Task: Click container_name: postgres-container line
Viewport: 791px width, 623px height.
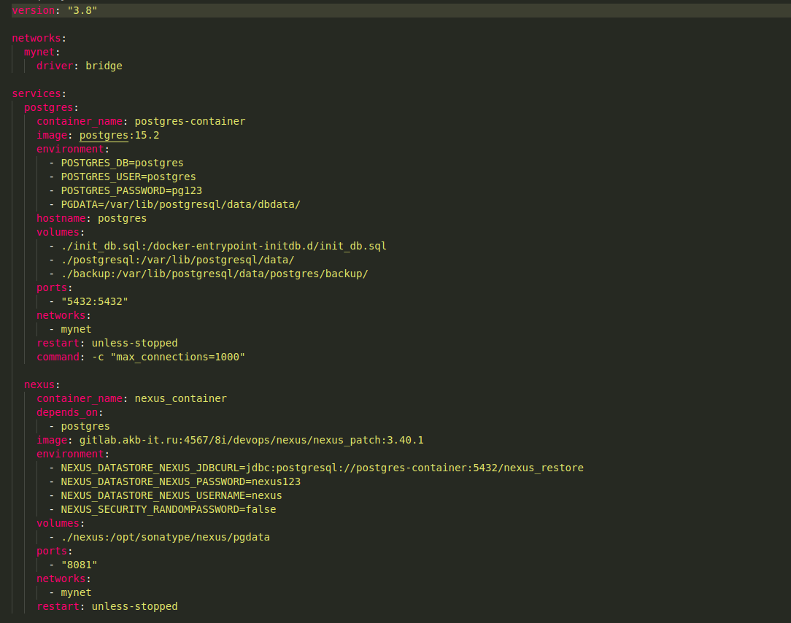Action: [x=141, y=122]
